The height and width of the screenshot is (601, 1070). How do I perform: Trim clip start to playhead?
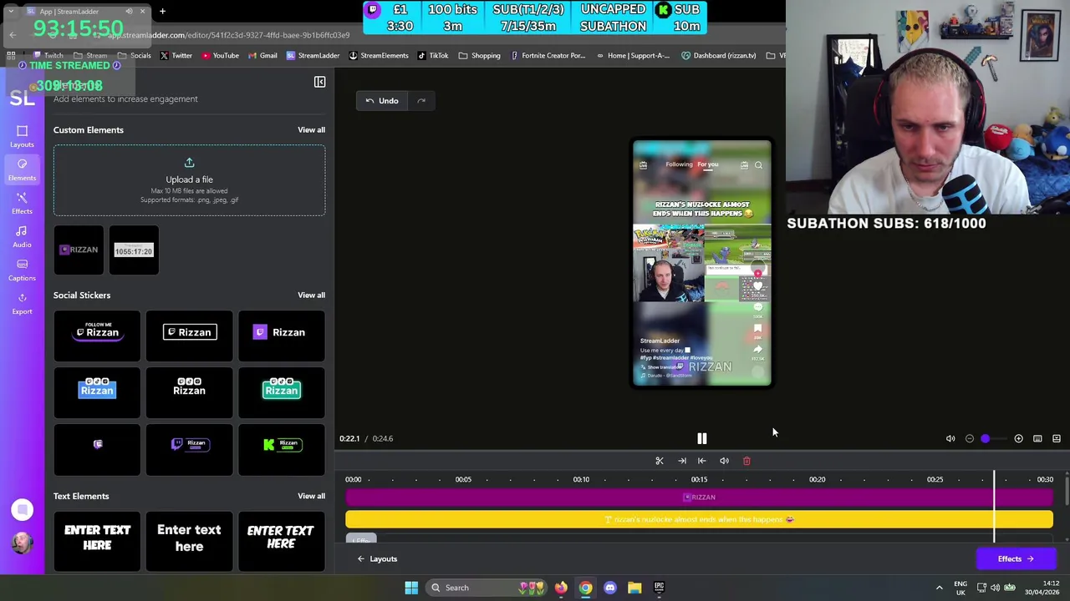click(702, 461)
